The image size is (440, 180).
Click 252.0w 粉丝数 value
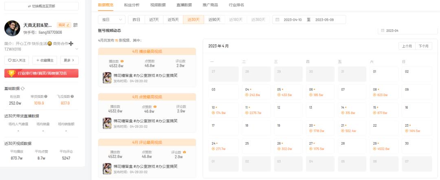tap(15, 103)
